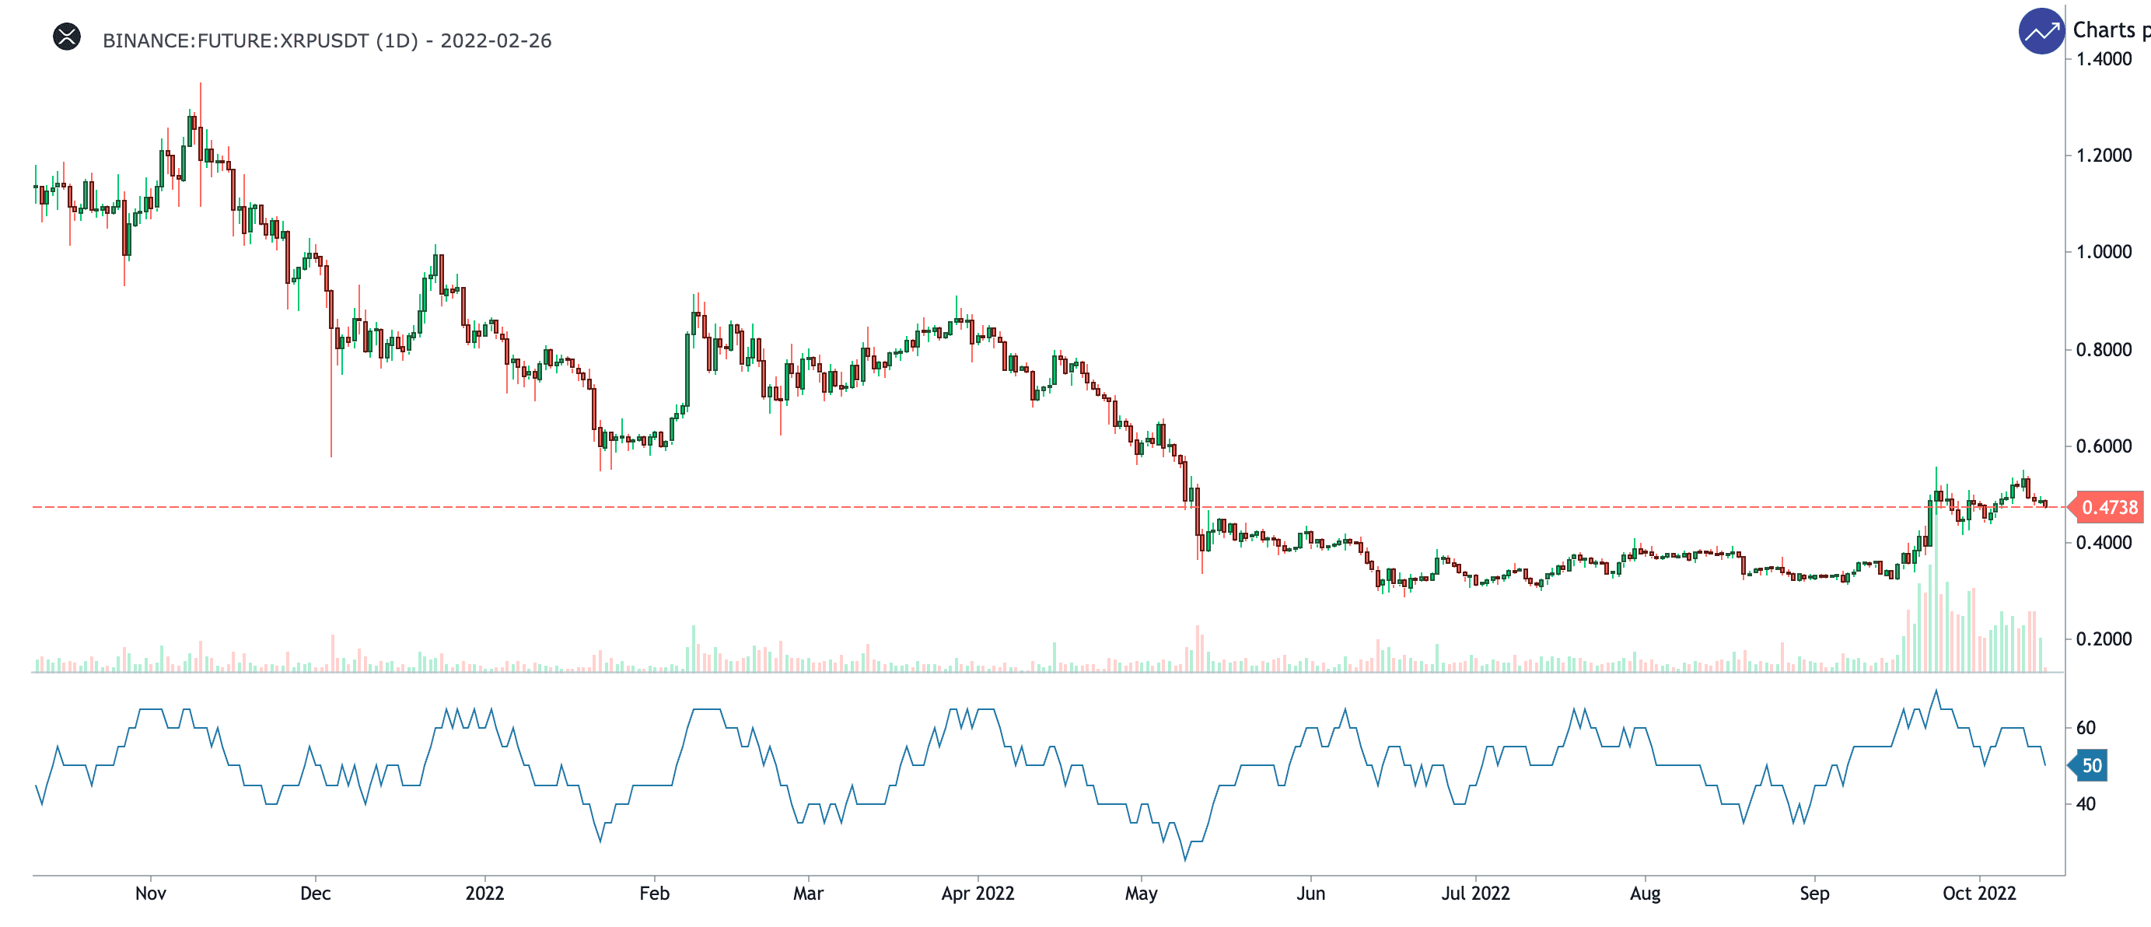Click the 1.0000 price axis label
The height and width of the screenshot is (927, 2151).
(x=2104, y=252)
